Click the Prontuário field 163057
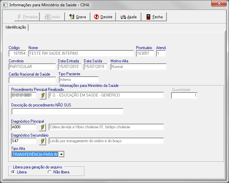Screen dimensions: 229x183 pos(145,53)
